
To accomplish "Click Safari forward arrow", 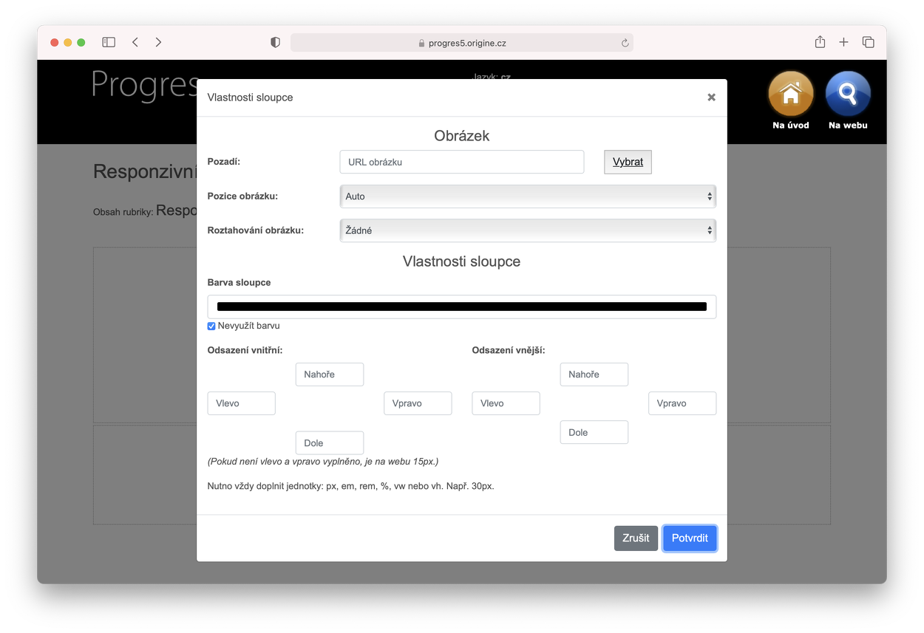I will click(158, 42).
